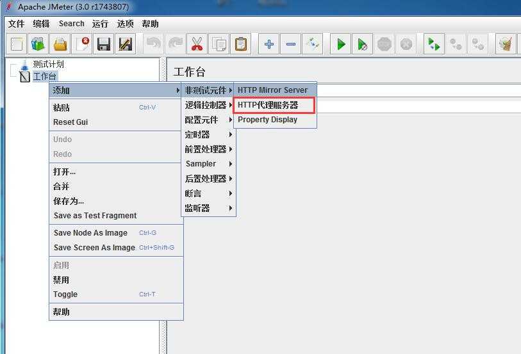Expand the 断言 submenu
Image resolution: width=521 pixels, height=354 pixels.
point(208,193)
